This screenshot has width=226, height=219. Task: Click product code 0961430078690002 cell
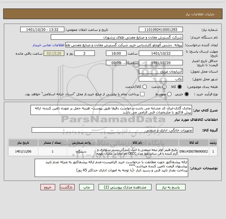pos(194,151)
